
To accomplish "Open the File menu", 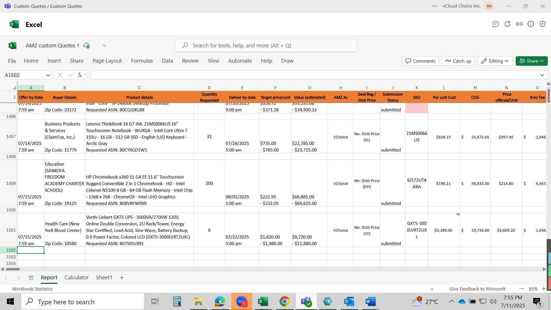I will point(12,61).
